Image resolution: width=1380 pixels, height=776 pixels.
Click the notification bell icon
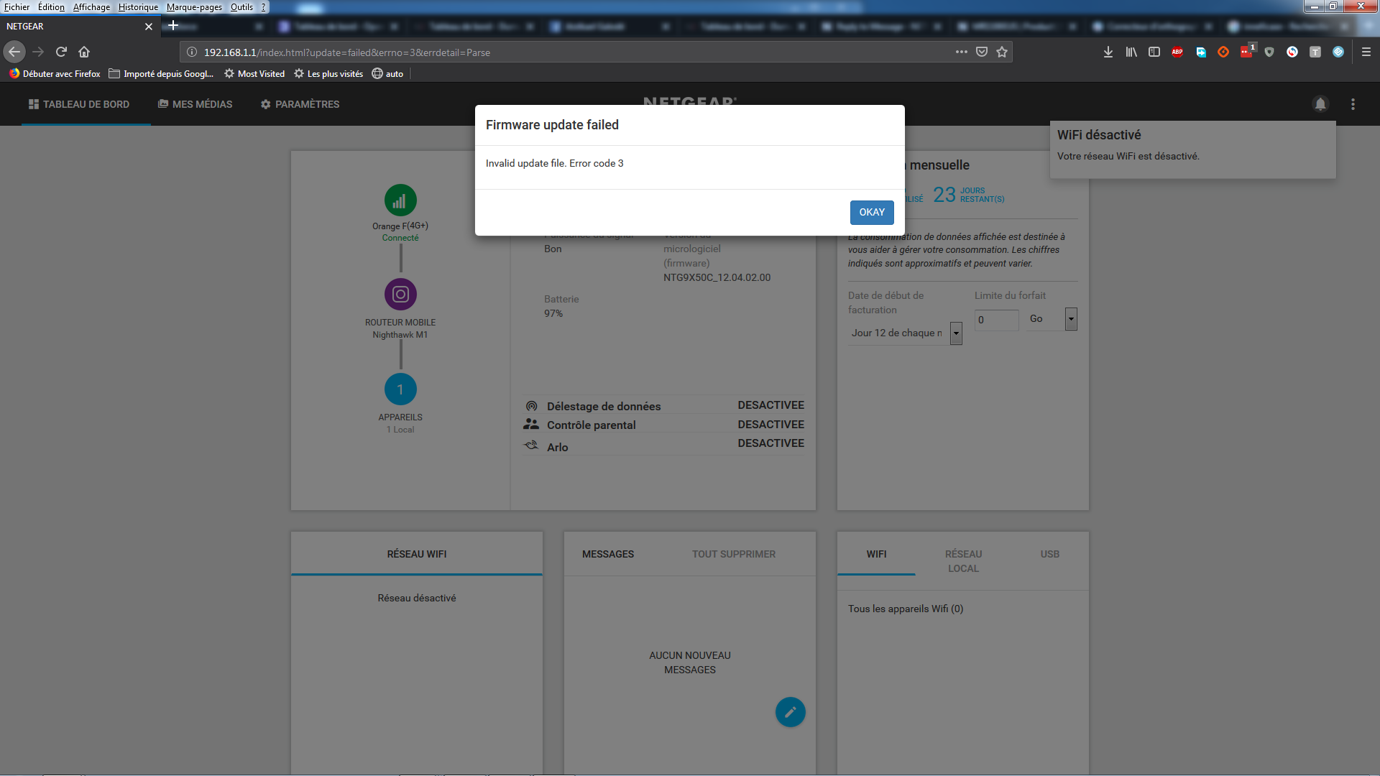(x=1320, y=104)
